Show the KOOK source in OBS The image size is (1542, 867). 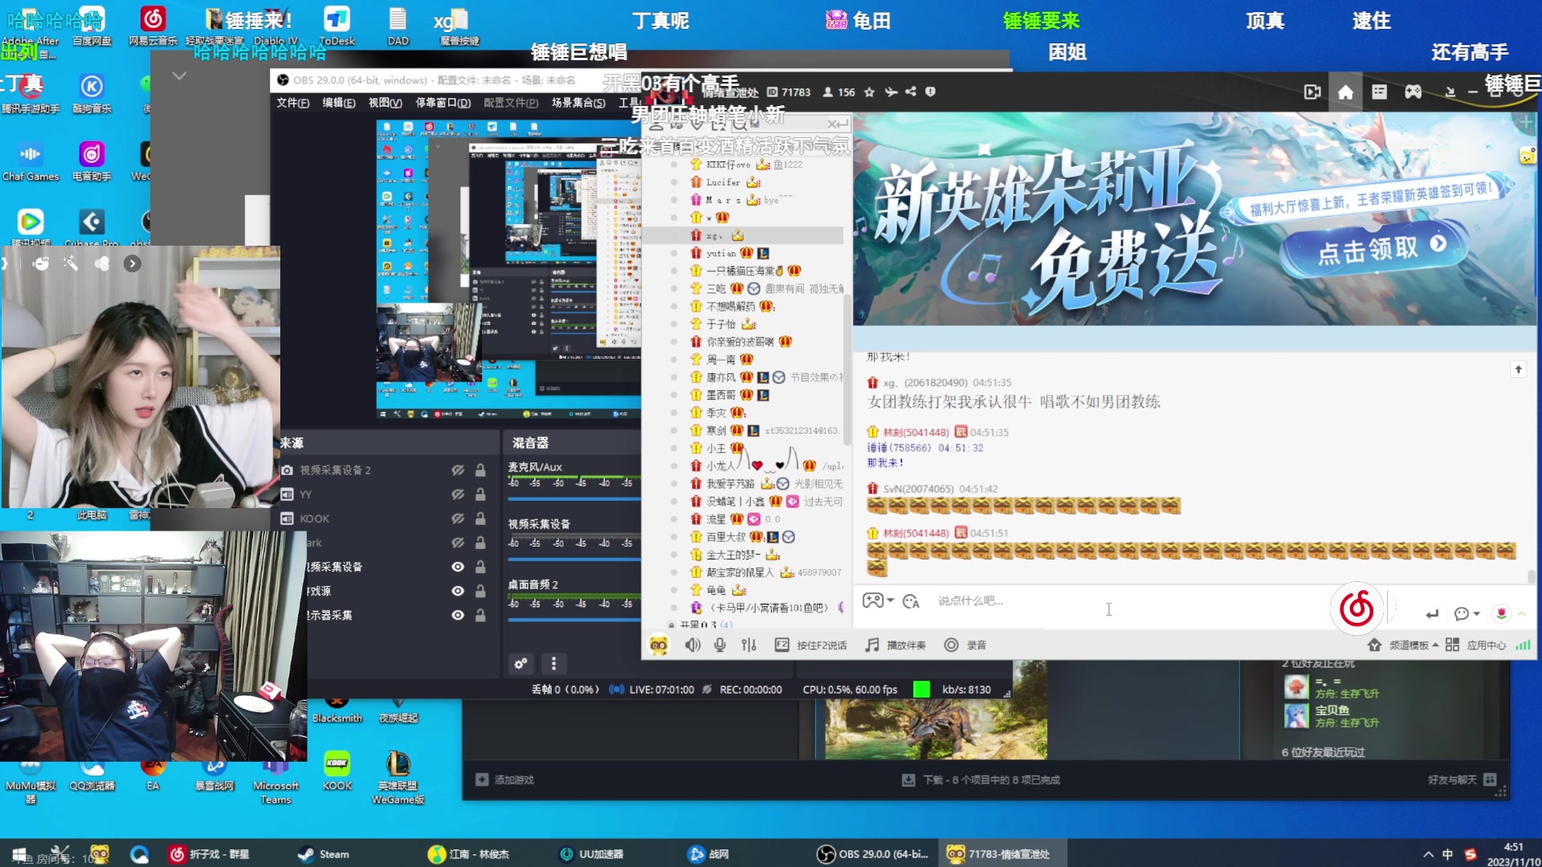coord(458,519)
